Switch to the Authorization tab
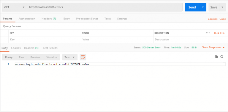This screenshot has height=112, width=228. [x=27, y=19]
